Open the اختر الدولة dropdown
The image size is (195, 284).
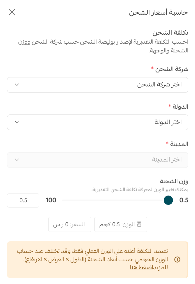point(98,122)
